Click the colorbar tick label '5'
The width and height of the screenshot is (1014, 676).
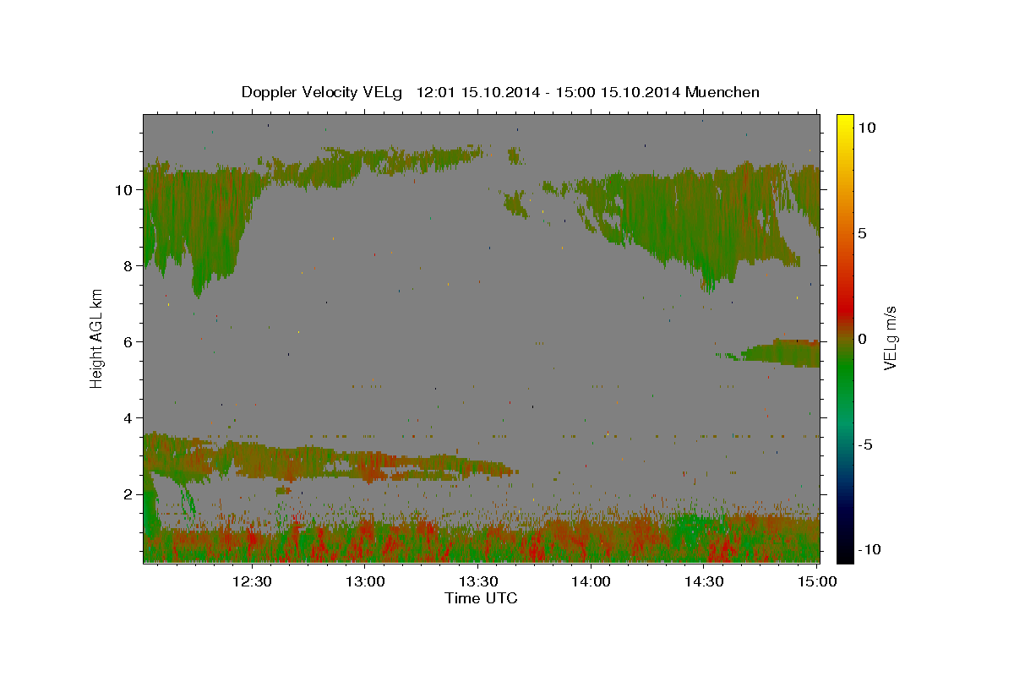(862, 233)
